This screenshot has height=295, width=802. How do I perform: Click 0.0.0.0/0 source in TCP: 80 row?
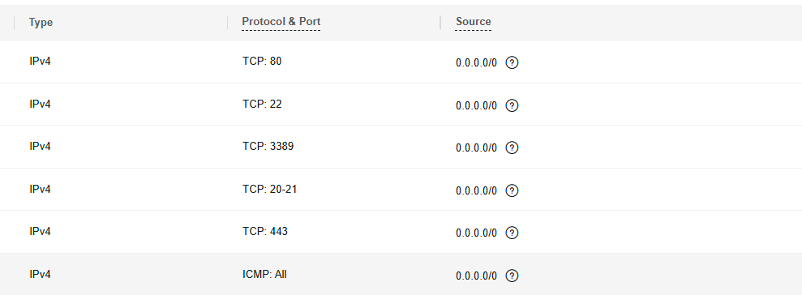pyautogui.click(x=476, y=63)
